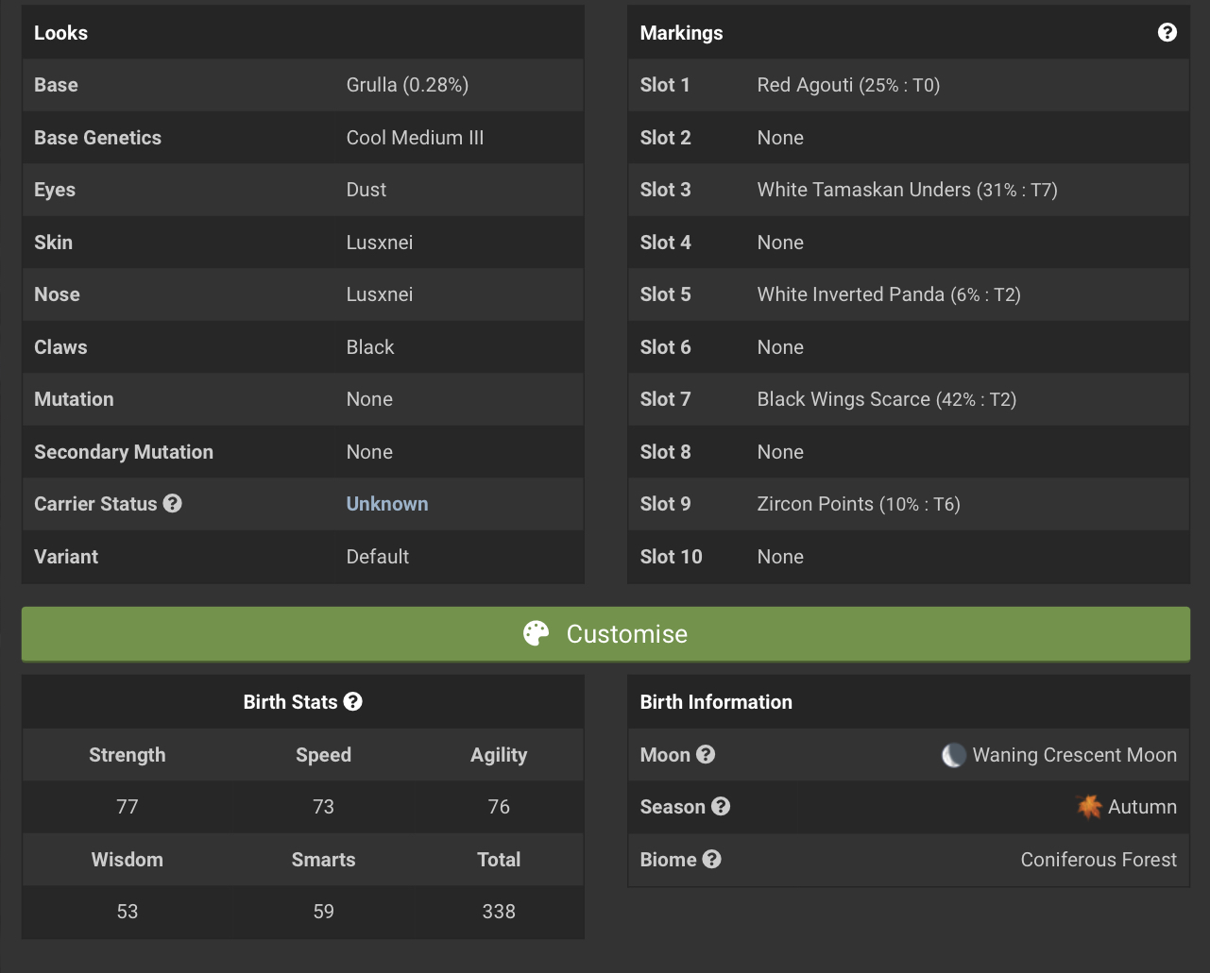Viewport: 1210px width, 973px height.
Task: Click the Dust eyes value
Action: pyautogui.click(x=366, y=190)
